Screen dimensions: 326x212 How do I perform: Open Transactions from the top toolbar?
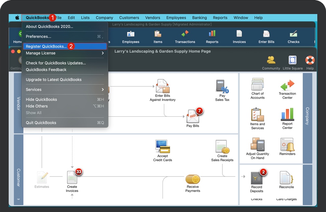click(185, 36)
